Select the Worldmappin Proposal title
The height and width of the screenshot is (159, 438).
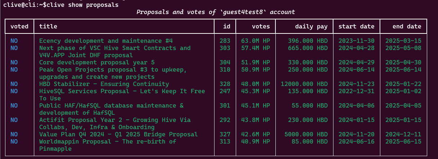coord(107,141)
